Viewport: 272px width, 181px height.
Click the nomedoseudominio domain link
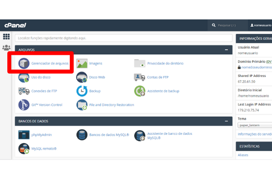click(x=257, y=67)
